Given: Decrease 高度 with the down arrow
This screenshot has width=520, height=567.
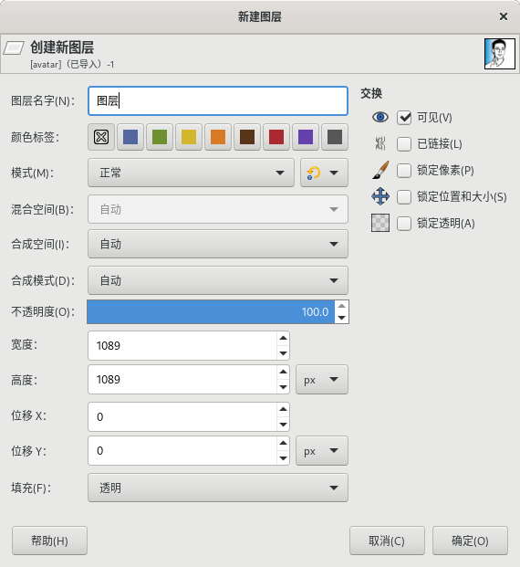Looking at the screenshot, I should click(x=284, y=387).
